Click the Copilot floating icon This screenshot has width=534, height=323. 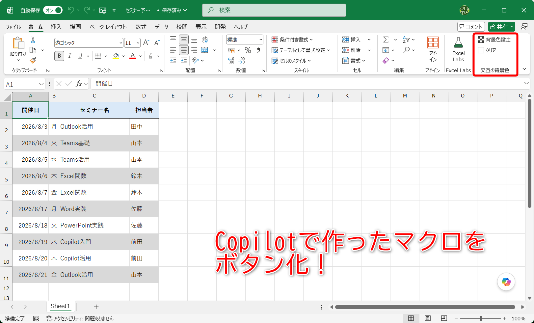[x=506, y=282]
